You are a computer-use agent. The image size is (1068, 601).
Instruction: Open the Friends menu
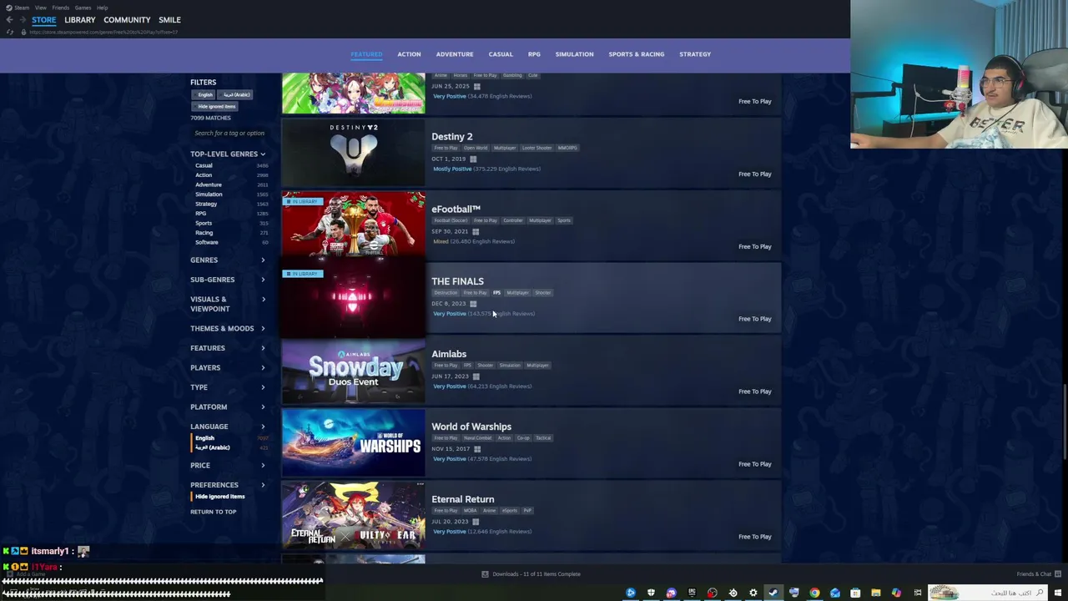pos(61,8)
